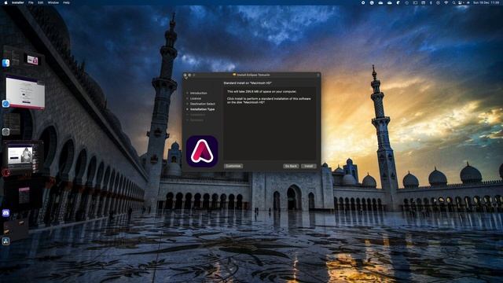Switch to the Finder stage thumbnail
This screenshot has width=503, height=283.
click(x=25, y=57)
